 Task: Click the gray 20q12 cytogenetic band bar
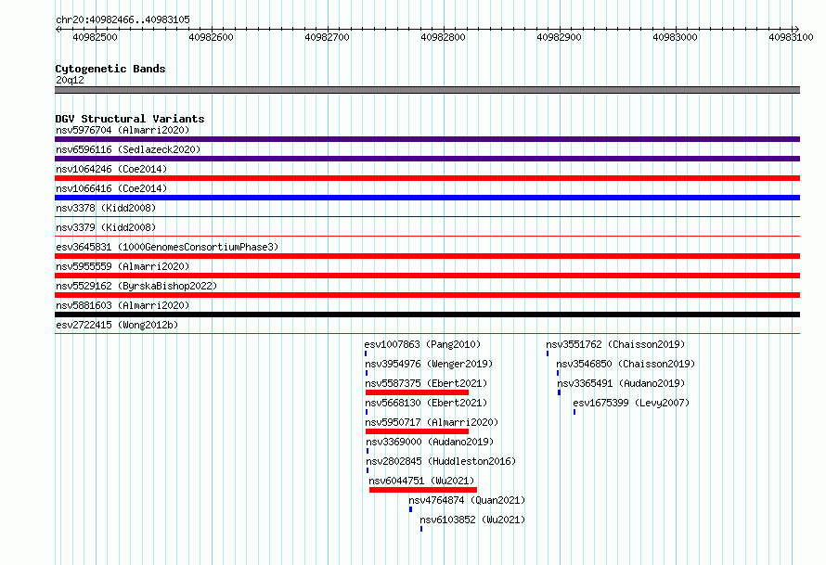point(427,90)
